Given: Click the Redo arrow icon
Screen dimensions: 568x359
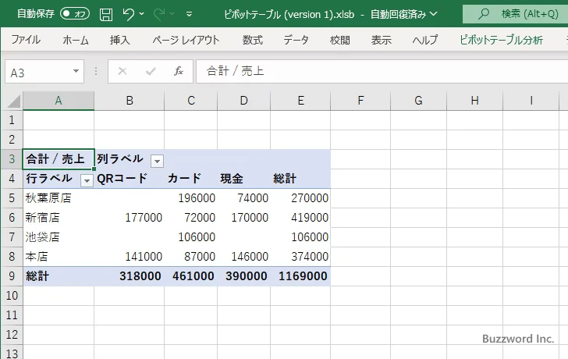Looking at the screenshot, I should point(158,15).
